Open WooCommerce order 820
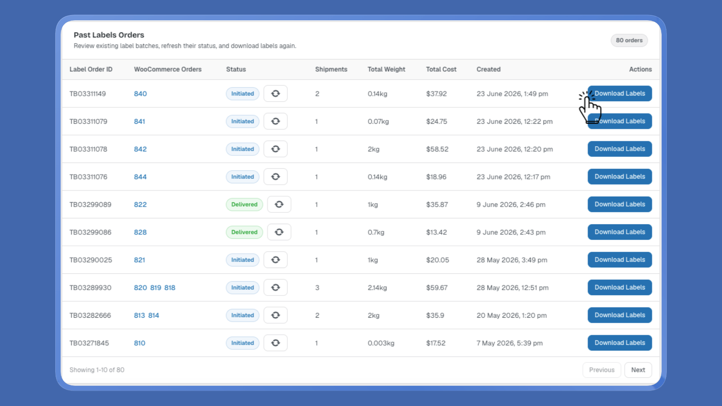This screenshot has width=722, height=406. tap(140, 288)
